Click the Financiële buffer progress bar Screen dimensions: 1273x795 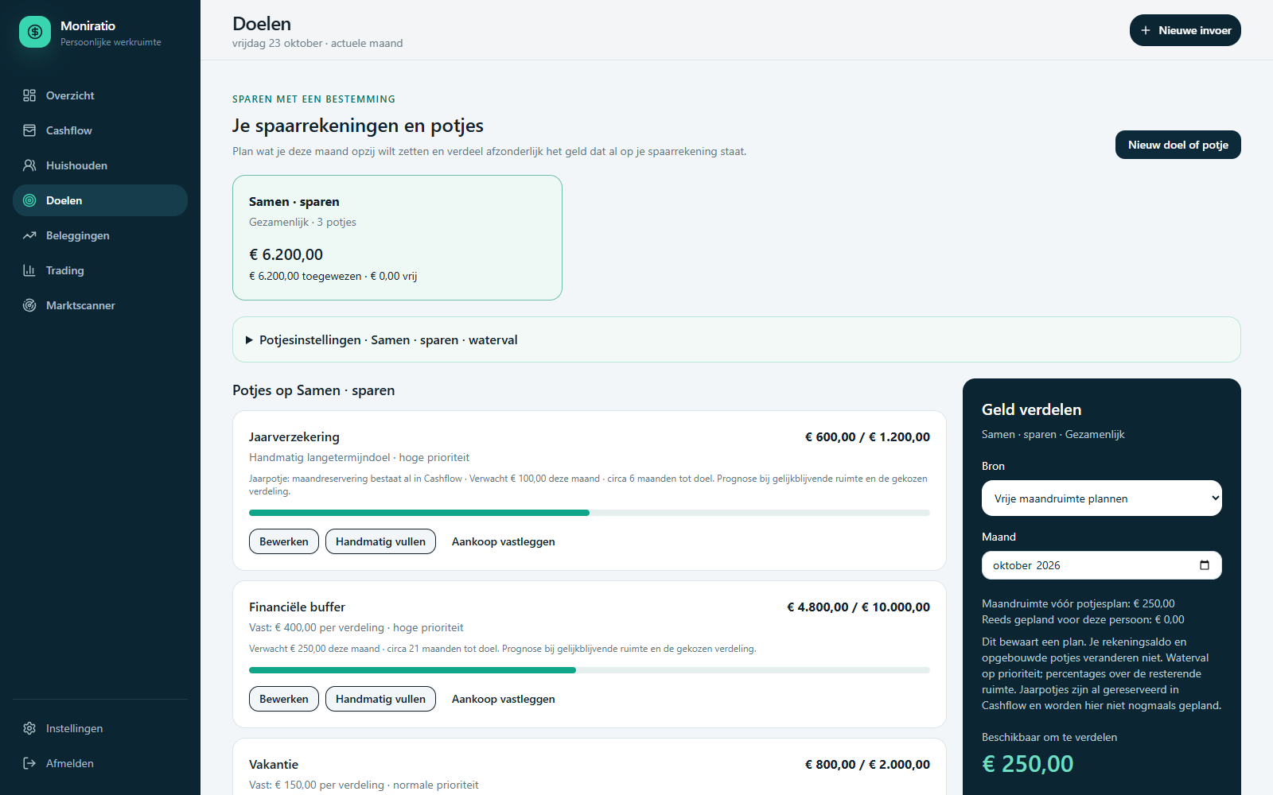[x=590, y=670]
